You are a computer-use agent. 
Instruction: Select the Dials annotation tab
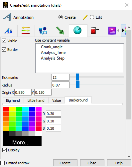pos(78,30)
